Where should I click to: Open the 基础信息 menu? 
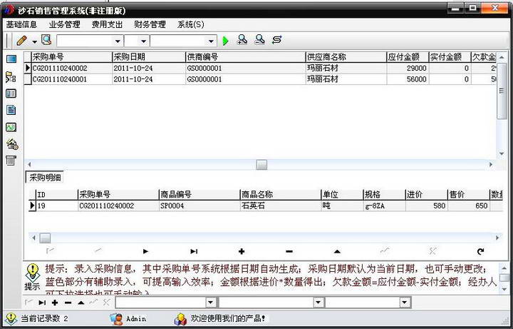point(21,24)
